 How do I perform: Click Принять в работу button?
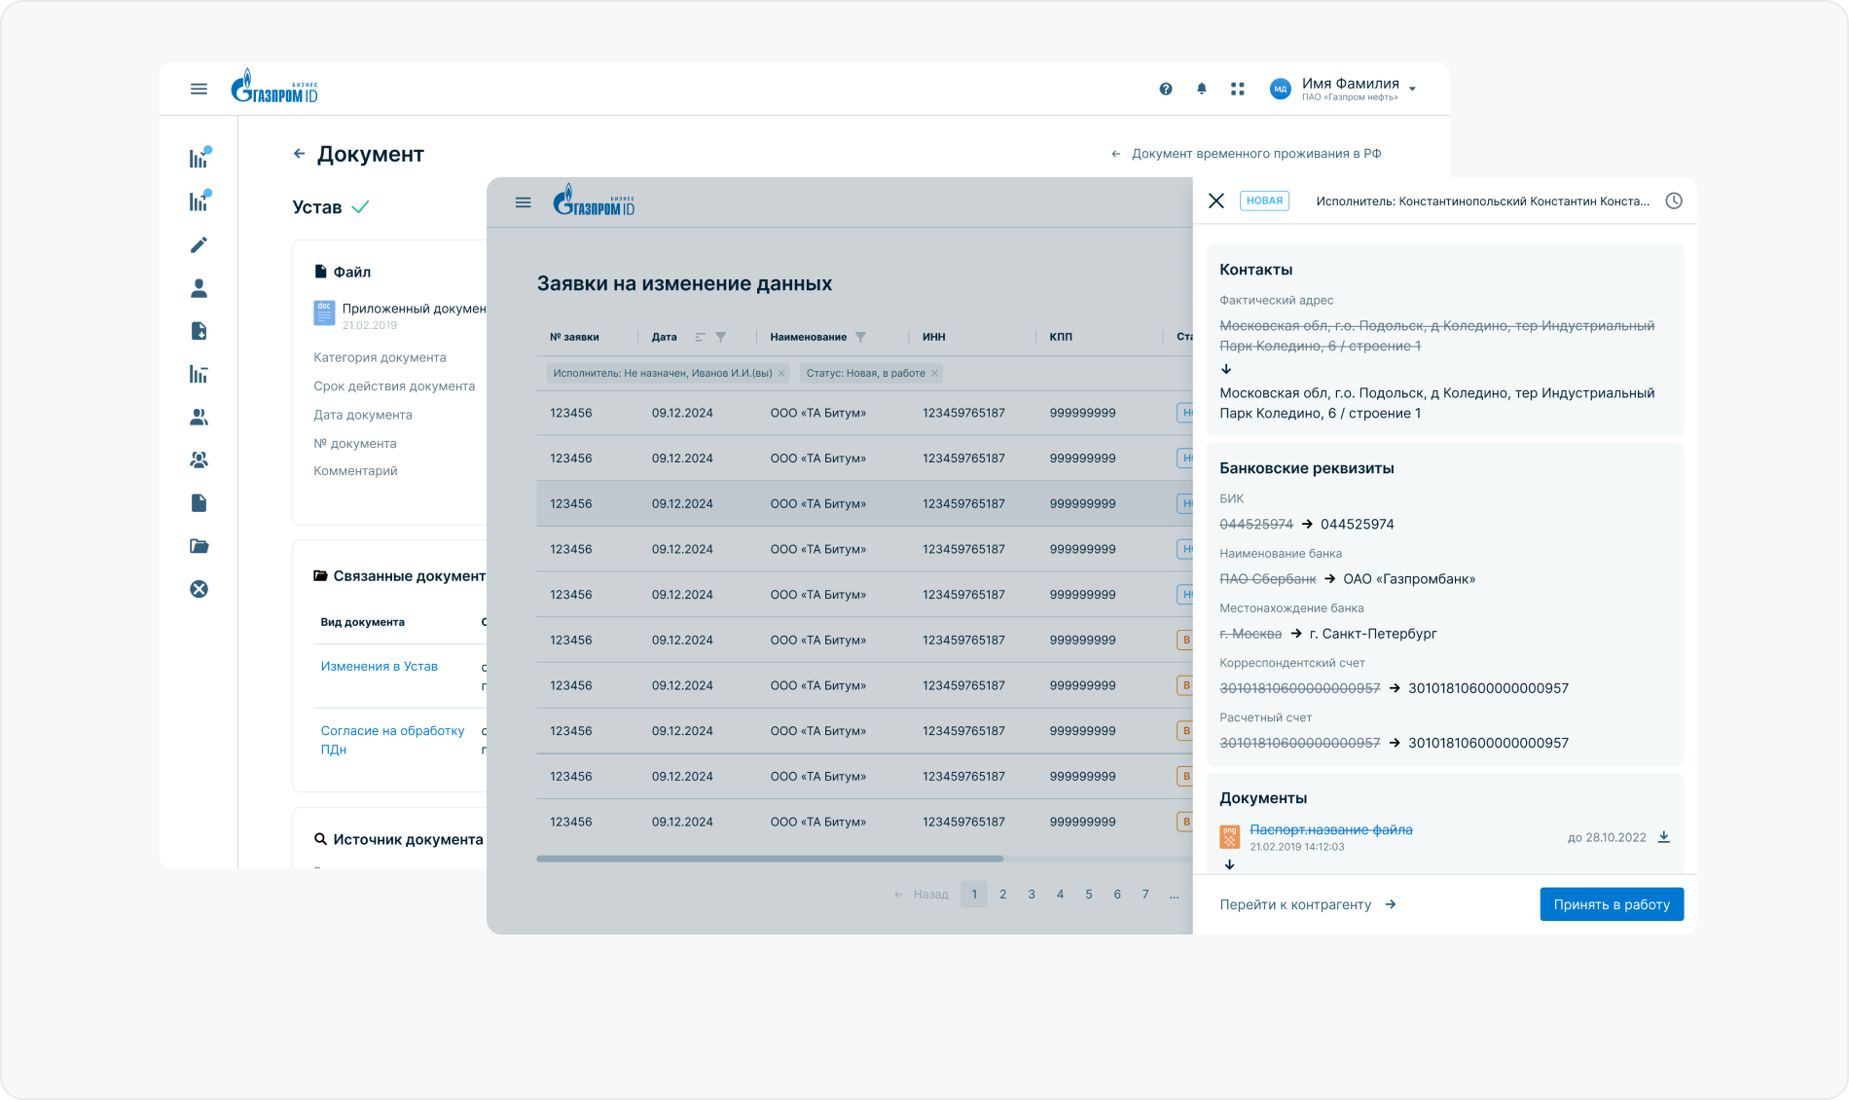[x=1612, y=904]
